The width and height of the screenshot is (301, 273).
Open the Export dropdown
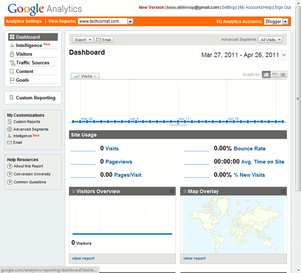(83, 40)
